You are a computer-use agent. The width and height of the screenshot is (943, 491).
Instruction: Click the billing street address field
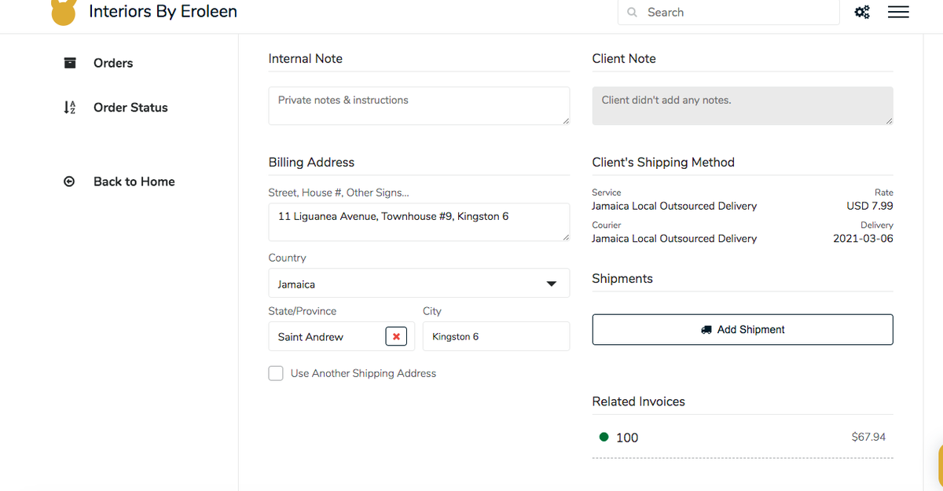[x=418, y=222]
